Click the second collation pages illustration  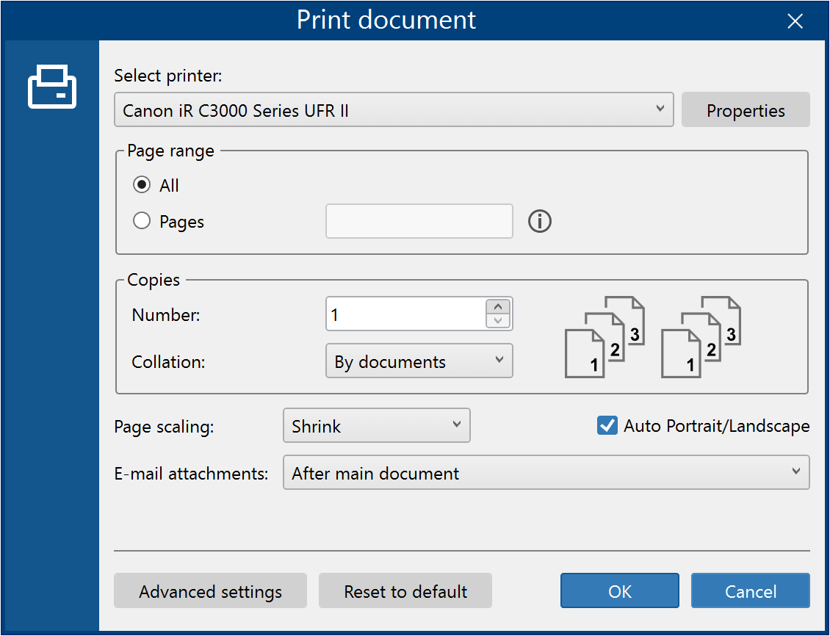(x=701, y=337)
